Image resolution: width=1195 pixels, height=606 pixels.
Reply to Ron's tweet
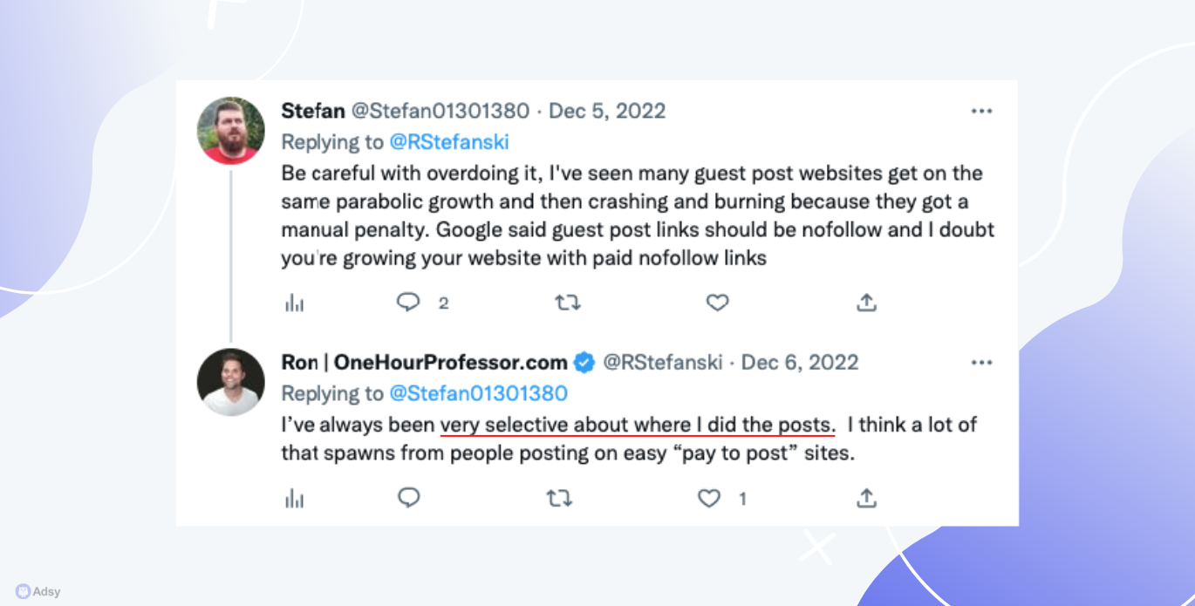click(408, 497)
